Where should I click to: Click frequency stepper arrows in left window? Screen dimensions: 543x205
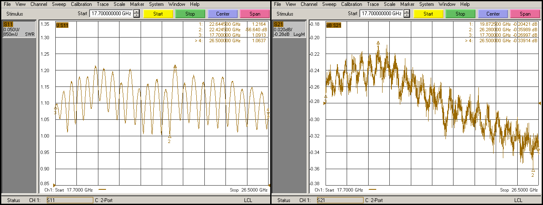(x=136, y=13)
